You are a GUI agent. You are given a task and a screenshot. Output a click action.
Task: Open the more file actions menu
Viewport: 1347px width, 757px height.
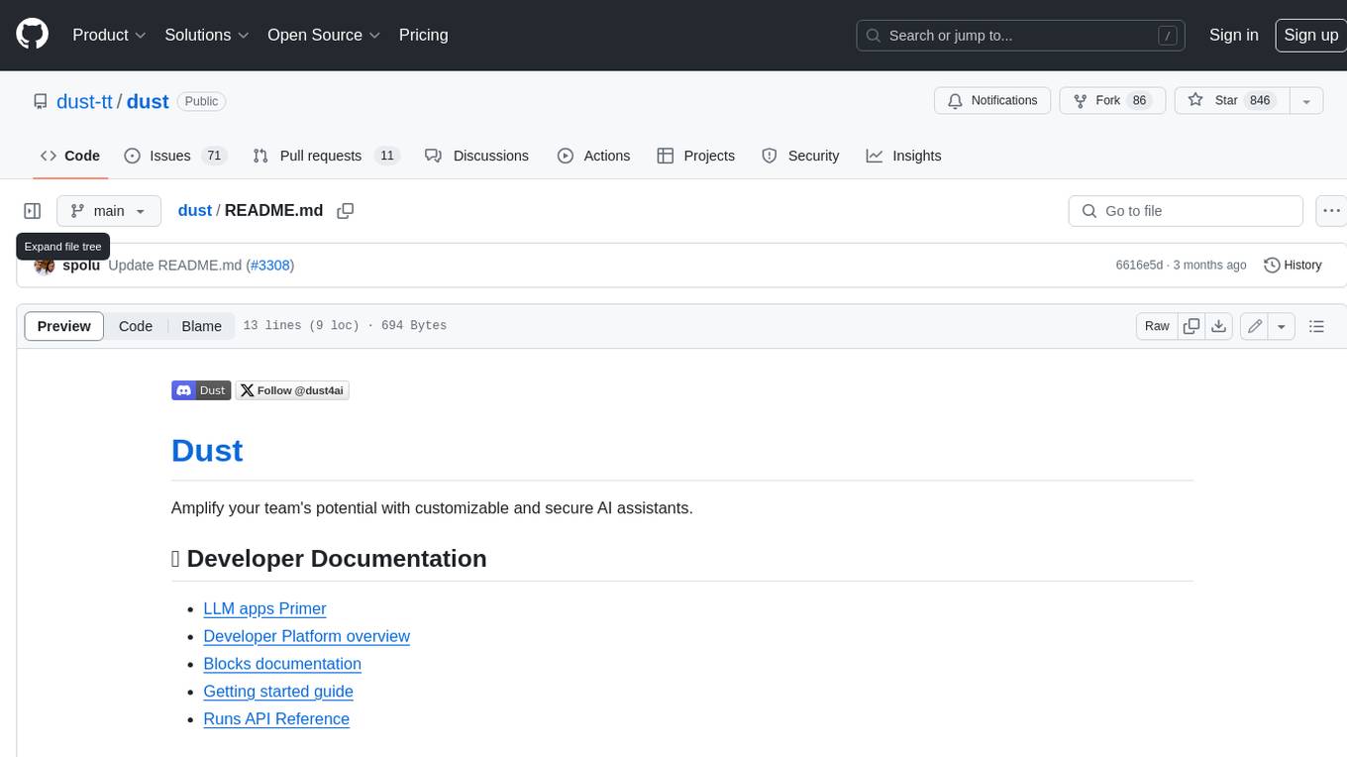[1332, 211]
